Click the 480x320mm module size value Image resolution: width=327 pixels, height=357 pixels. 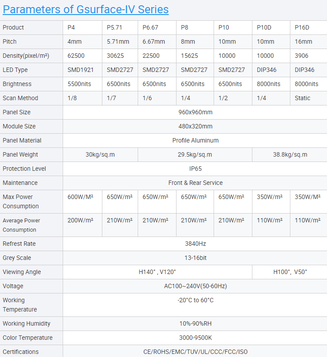tap(195, 126)
